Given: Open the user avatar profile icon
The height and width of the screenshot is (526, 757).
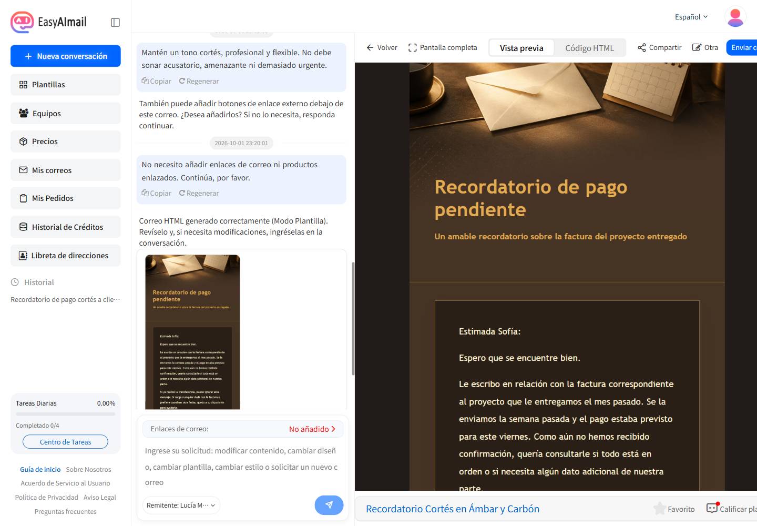Looking at the screenshot, I should [735, 17].
